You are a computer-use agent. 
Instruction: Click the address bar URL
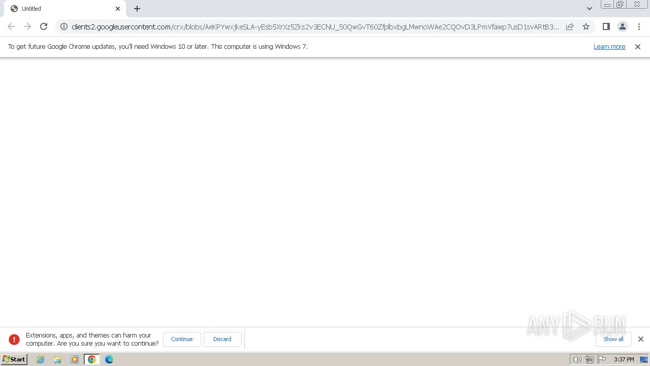pos(315,26)
